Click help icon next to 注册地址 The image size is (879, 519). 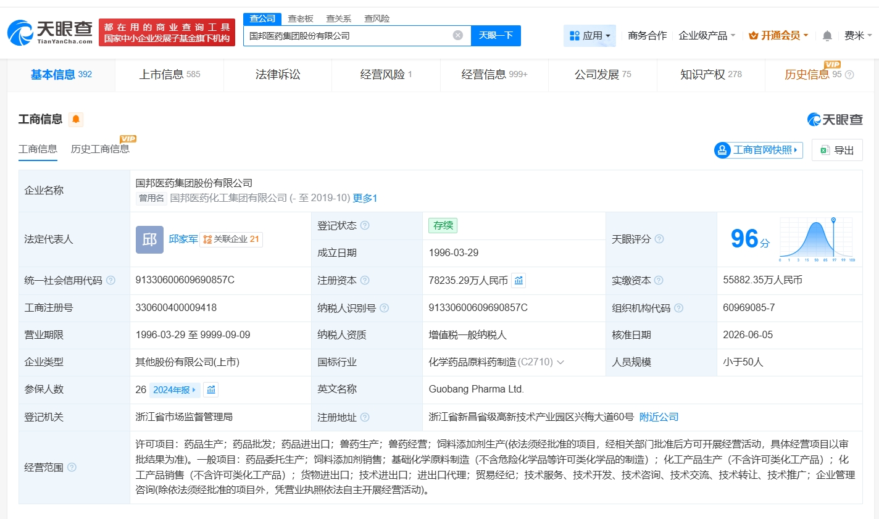365,417
